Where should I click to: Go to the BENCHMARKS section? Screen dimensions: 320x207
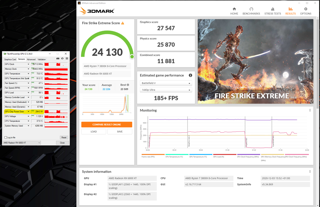pos(251,11)
